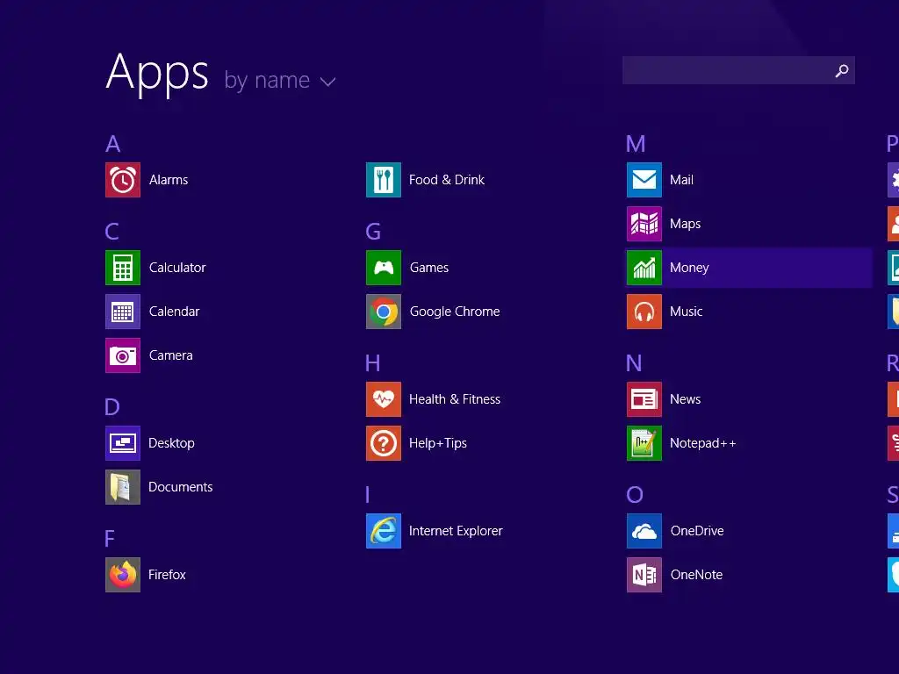899x674 pixels.
Task: Click the search magnifier icon
Action: (x=842, y=70)
